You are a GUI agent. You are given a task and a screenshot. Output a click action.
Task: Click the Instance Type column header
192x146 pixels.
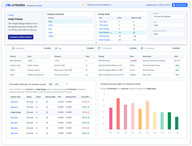pyautogui.click(x=15, y=97)
